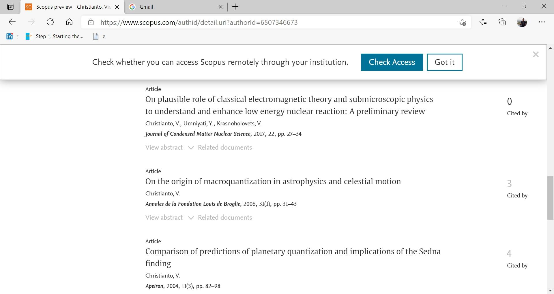Click the Check Access button
Screen dimensions: 554x294
tap(392, 62)
